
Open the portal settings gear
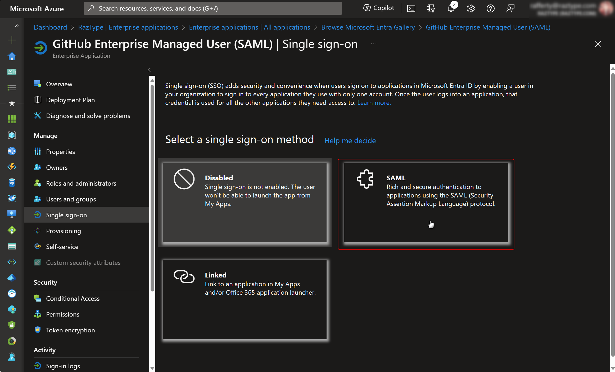tap(471, 8)
